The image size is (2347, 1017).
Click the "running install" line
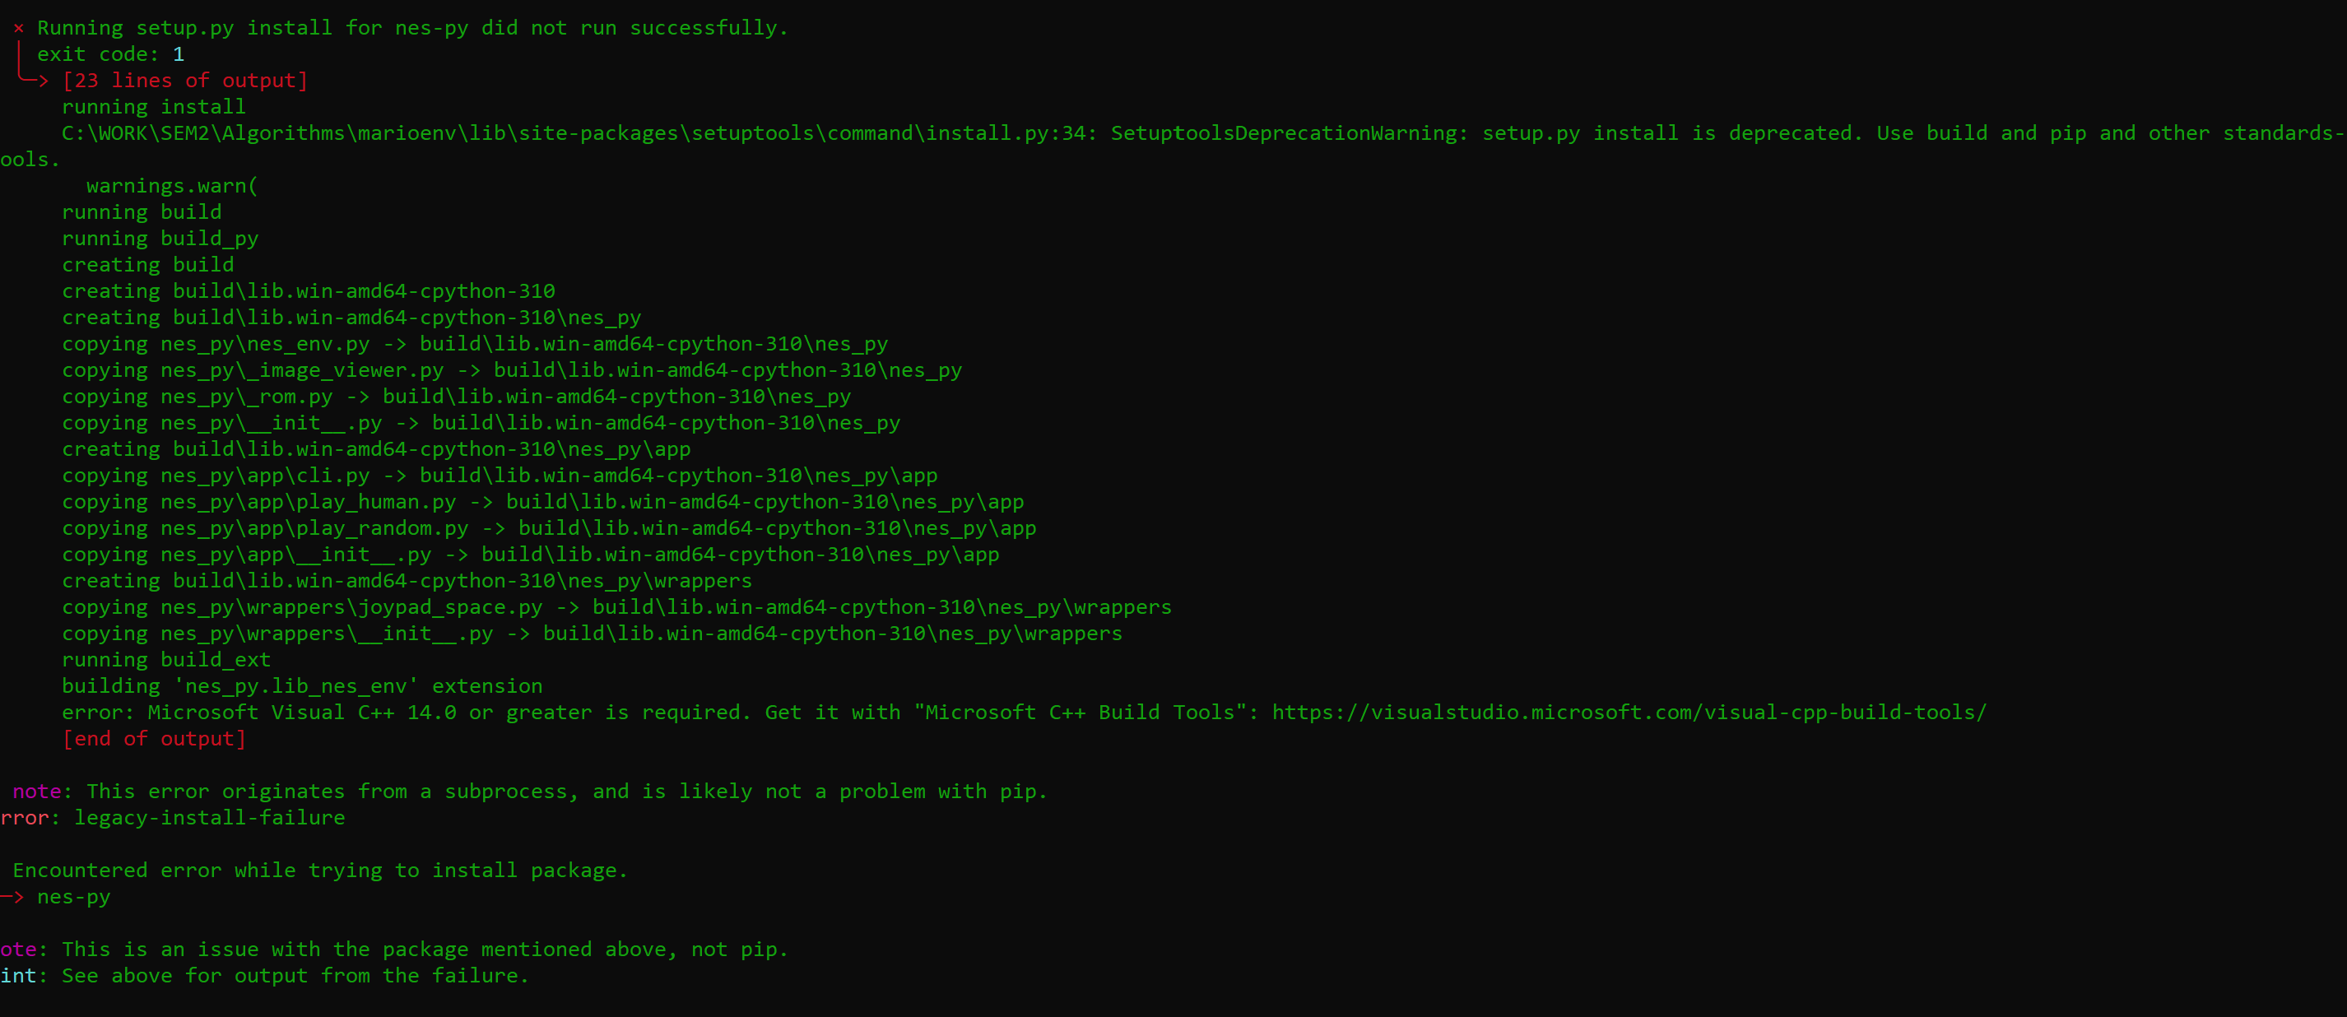pyautogui.click(x=153, y=107)
